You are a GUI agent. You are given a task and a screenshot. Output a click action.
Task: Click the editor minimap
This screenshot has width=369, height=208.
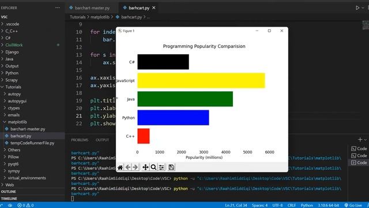pyautogui.click(x=365, y=25)
